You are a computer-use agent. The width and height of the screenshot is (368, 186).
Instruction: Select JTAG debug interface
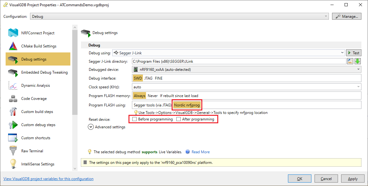(x=148, y=78)
